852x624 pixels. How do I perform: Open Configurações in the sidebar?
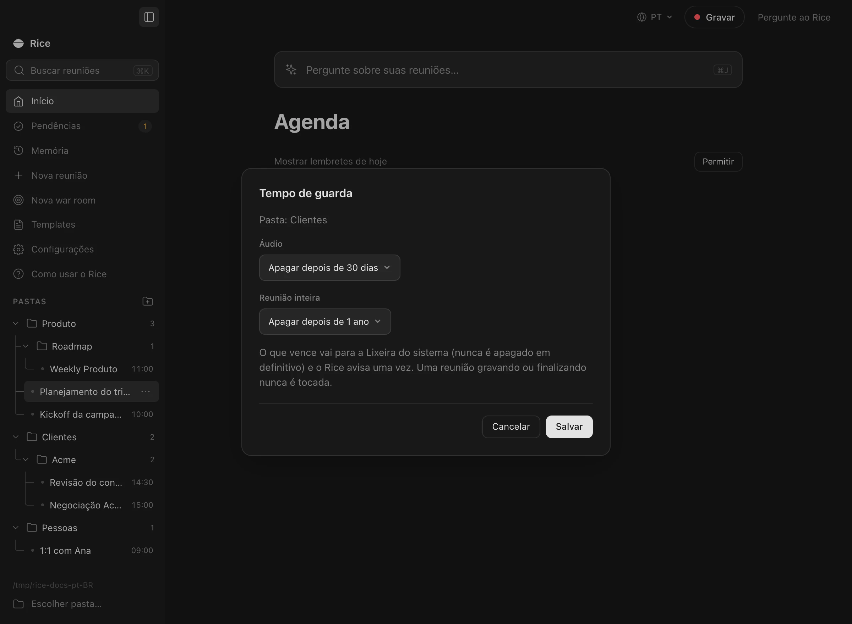tap(82, 249)
